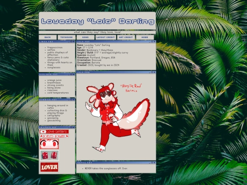Maximize the LIKES.TXT window
The image size is (247, 185).
tap(71, 42)
